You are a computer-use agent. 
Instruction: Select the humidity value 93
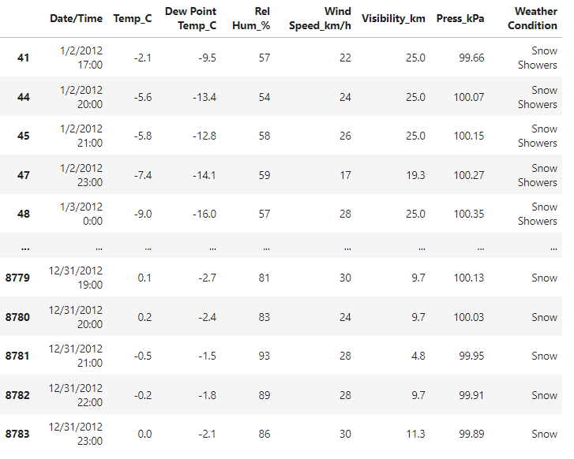tap(263, 356)
